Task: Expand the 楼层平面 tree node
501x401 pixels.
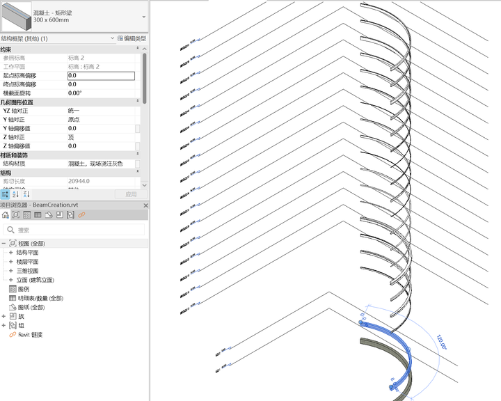Action: pyautogui.click(x=11, y=262)
